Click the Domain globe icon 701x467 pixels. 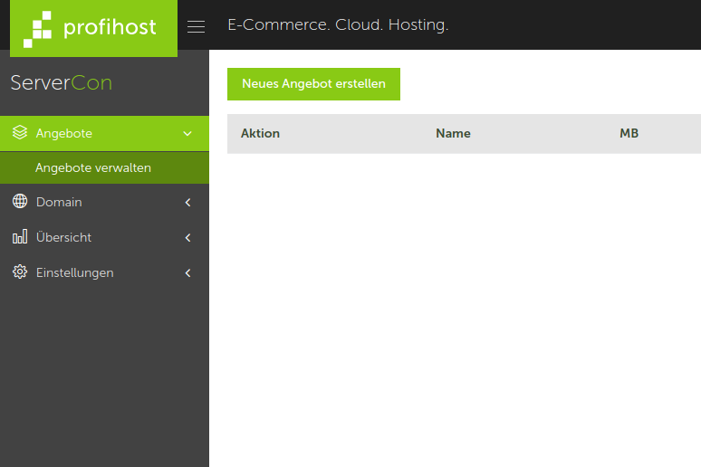click(x=20, y=202)
